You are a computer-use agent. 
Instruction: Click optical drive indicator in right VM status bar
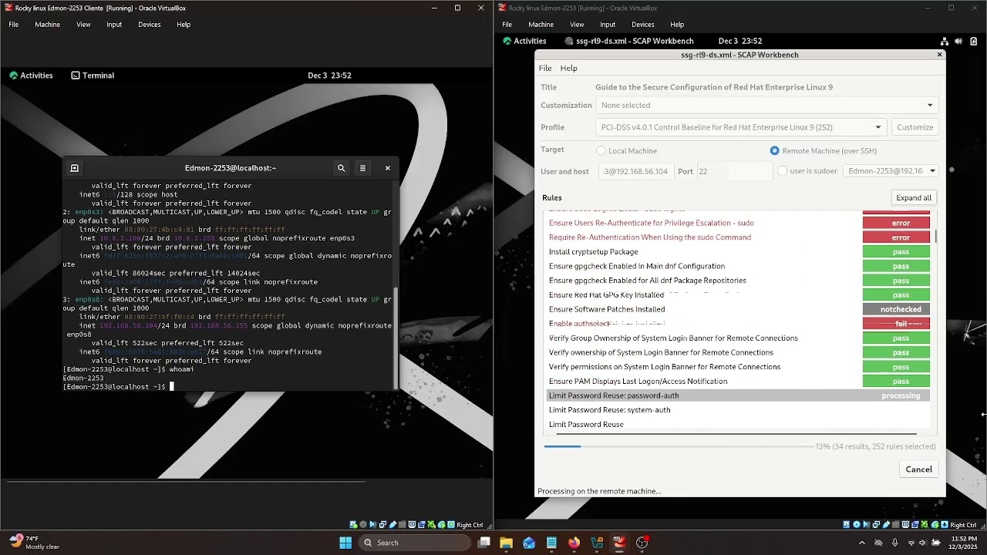click(857, 525)
